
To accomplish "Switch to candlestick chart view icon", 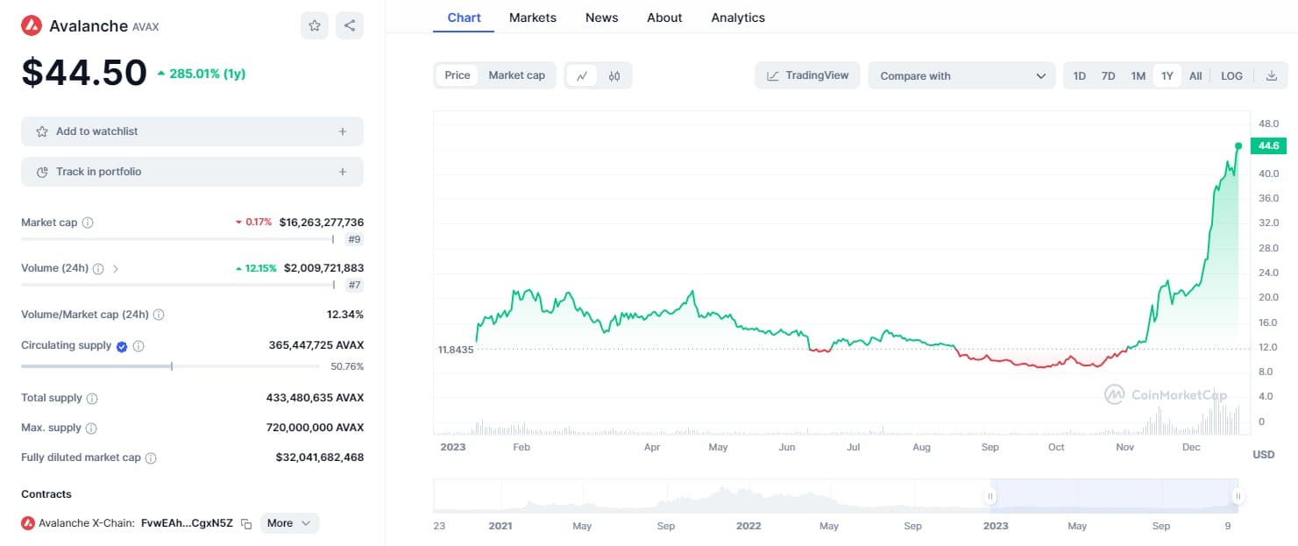I will 614,76.
